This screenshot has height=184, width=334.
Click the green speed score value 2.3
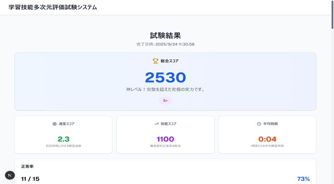[x=63, y=139]
